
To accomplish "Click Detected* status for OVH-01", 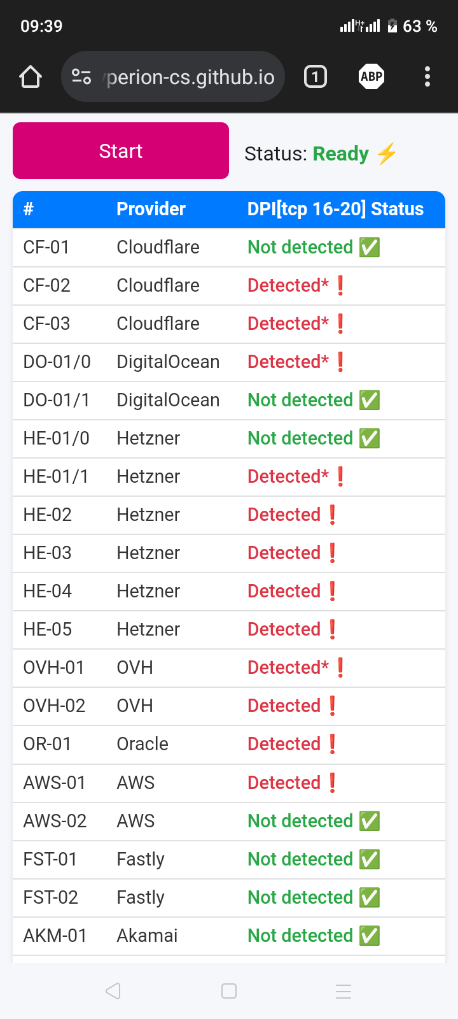I will [x=288, y=667].
